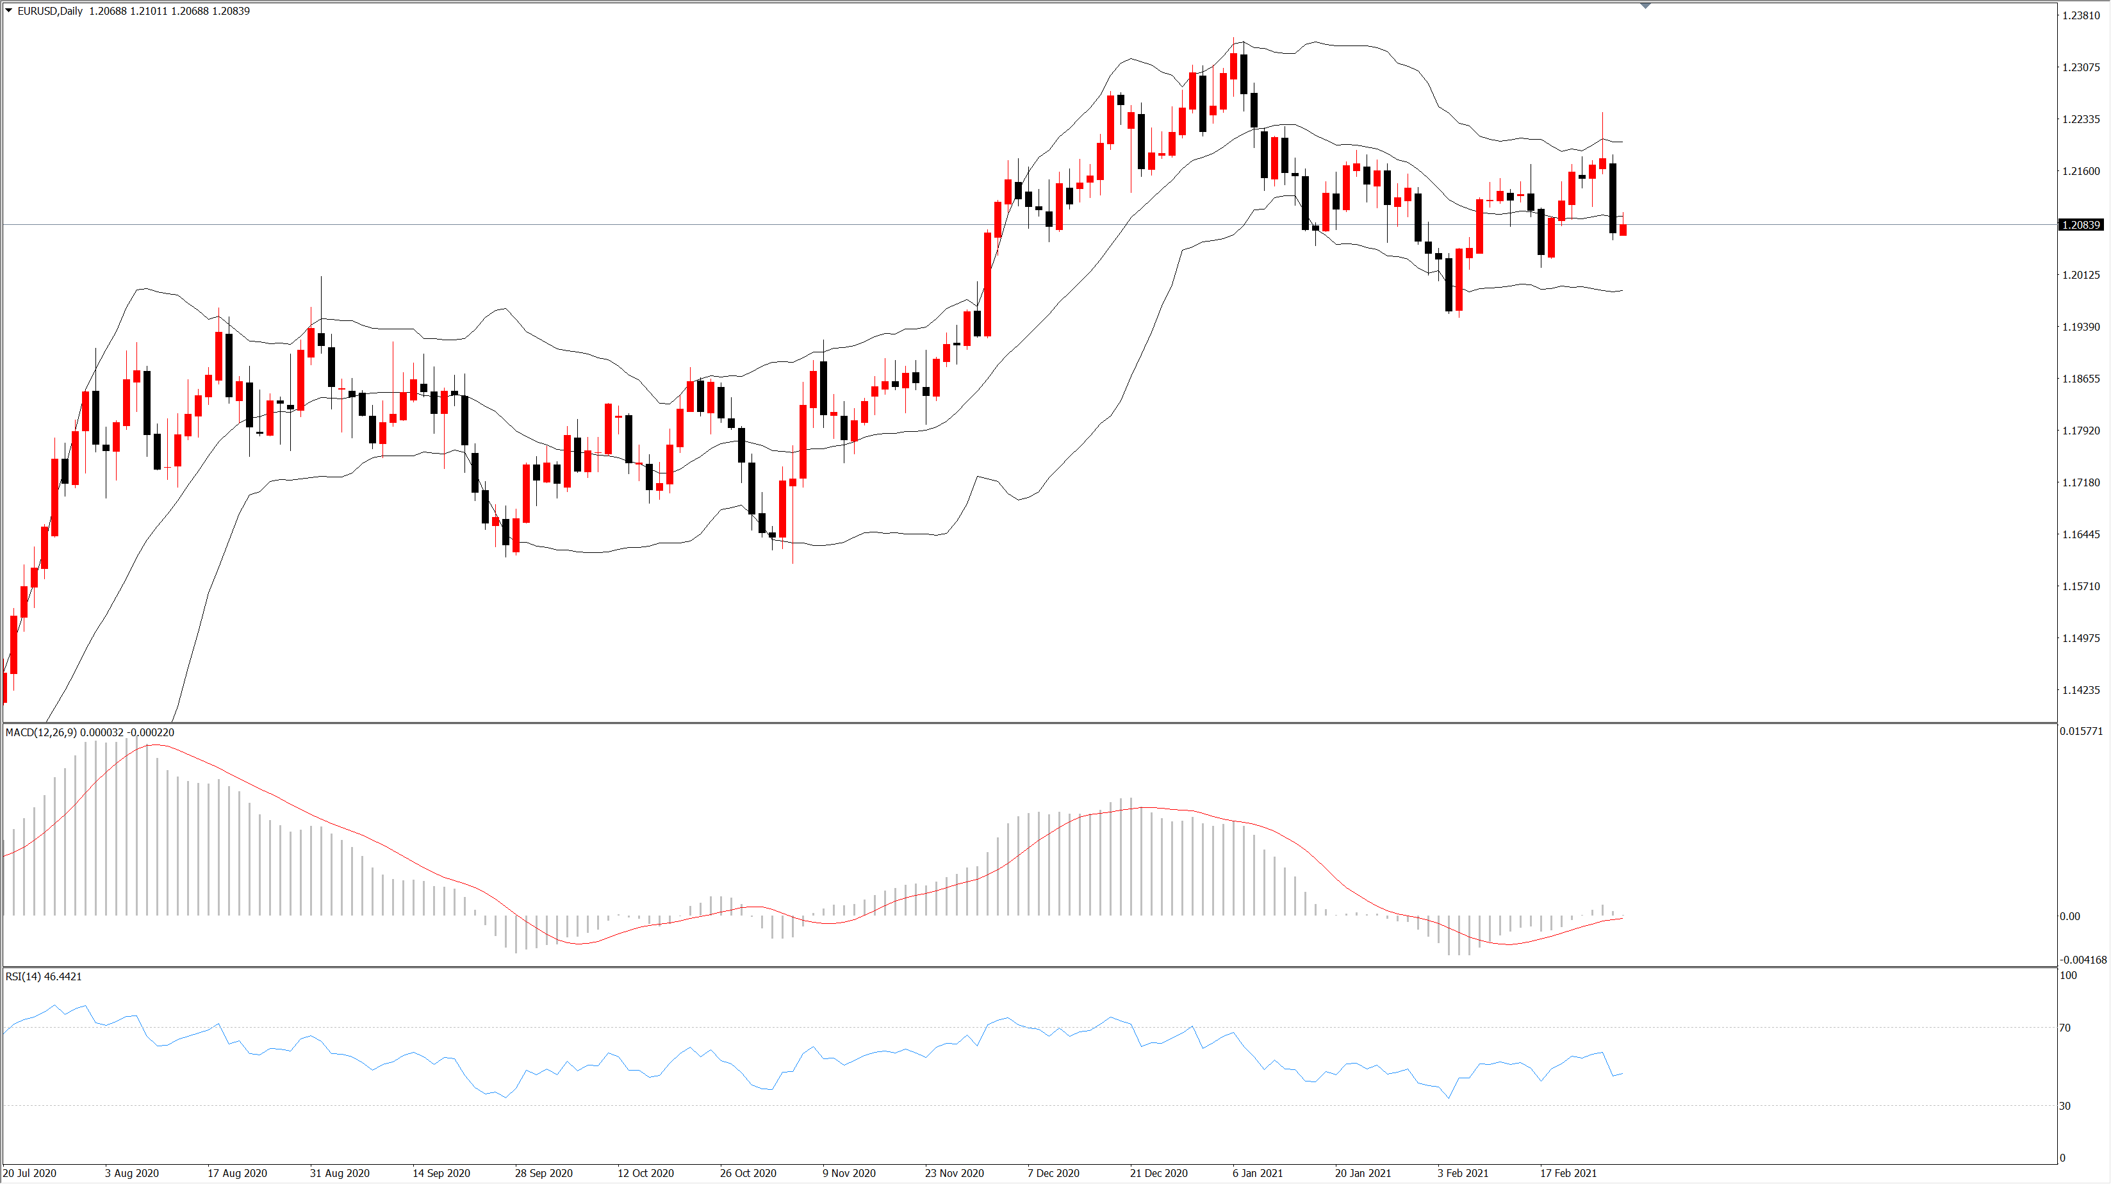Click the MACD 0.015771 scale label
This screenshot has height=1184, width=2111.
click(2082, 731)
